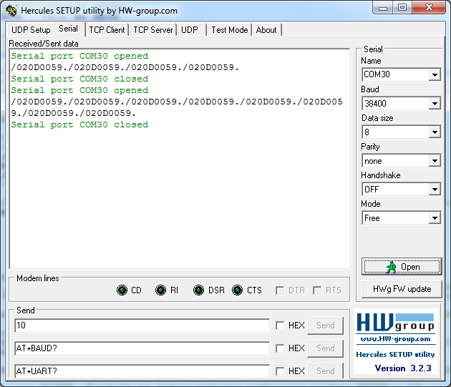Screen dimensions: 451x387
Task: Click the input field containing AT+UART?
Action: [142, 371]
